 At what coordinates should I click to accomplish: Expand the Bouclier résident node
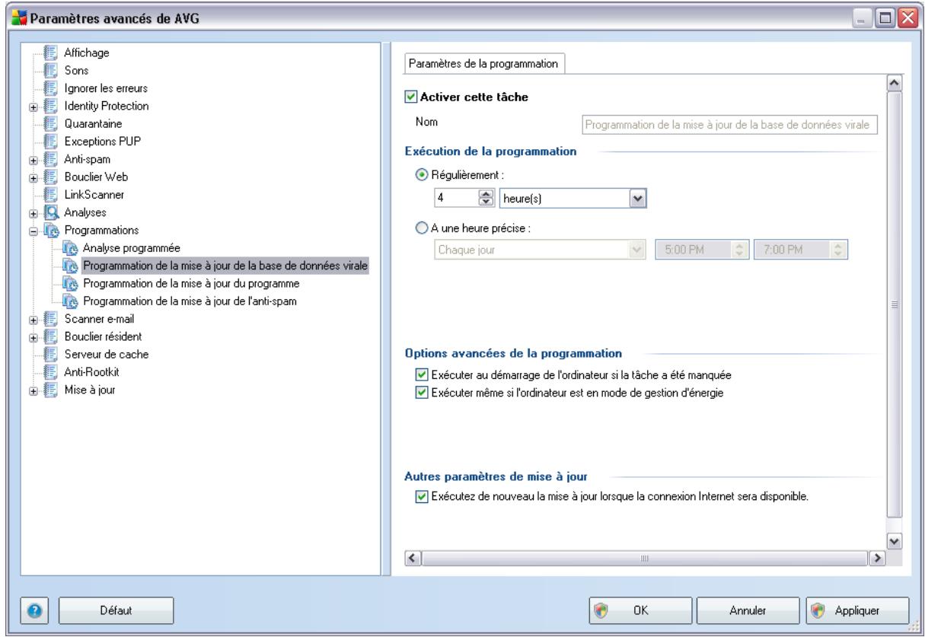tap(34, 337)
